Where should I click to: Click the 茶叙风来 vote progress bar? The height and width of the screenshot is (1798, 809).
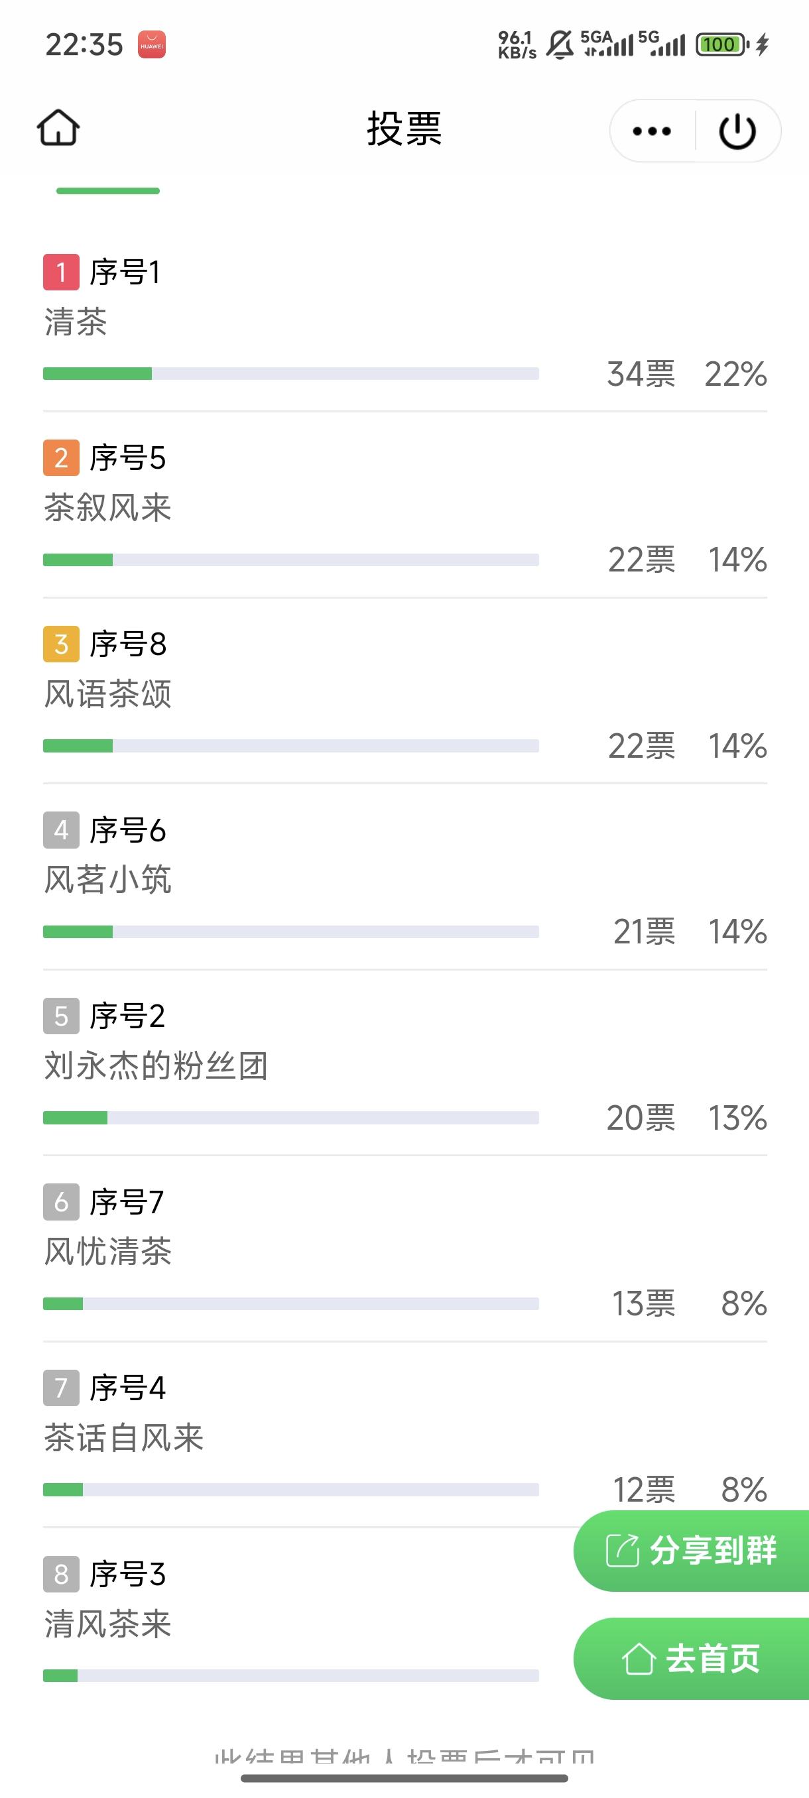[290, 560]
